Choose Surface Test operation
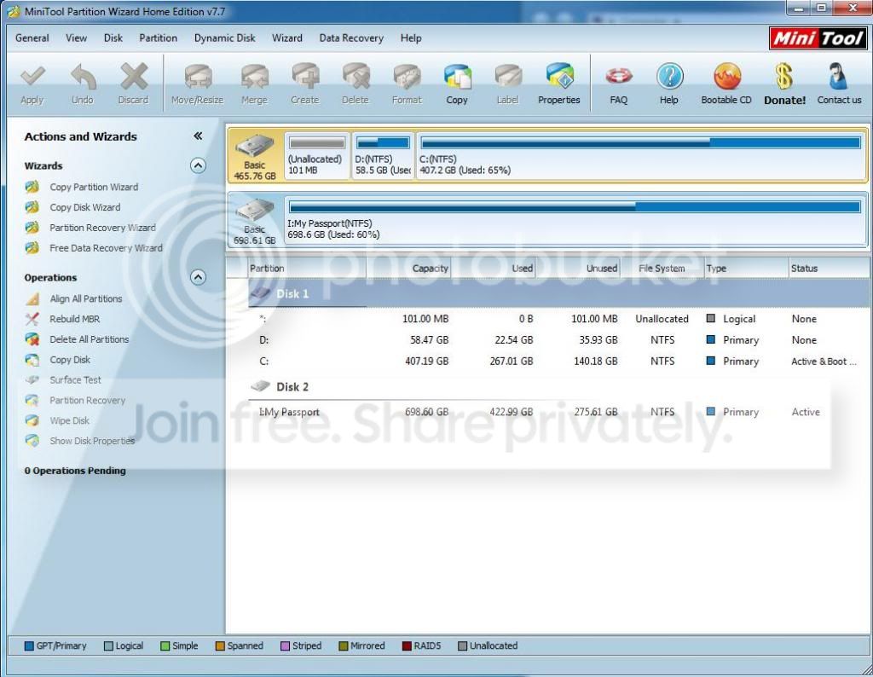This screenshot has height=677, width=873. coord(75,379)
